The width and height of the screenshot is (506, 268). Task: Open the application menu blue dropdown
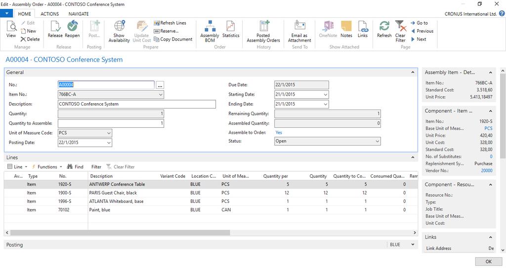click(x=6, y=13)
